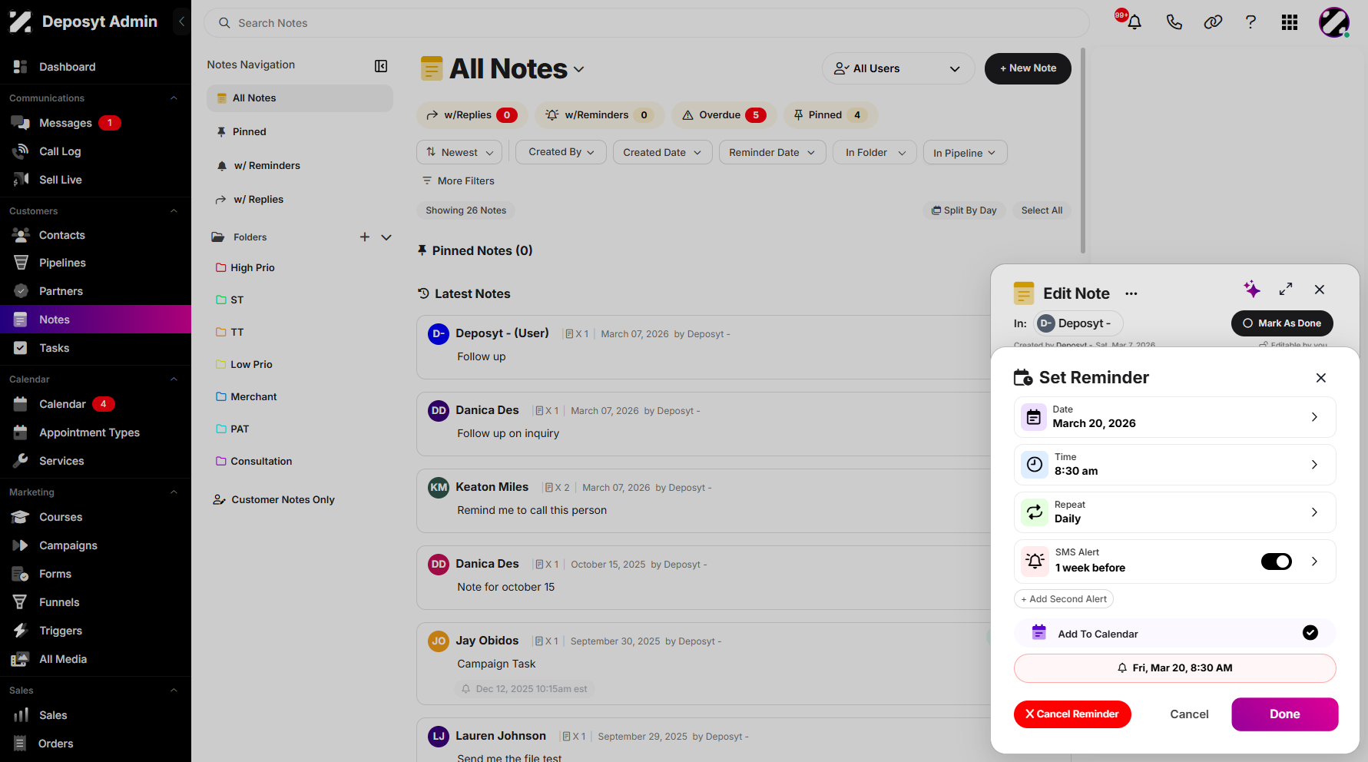Click the Search Notes field

click(647, 23)
